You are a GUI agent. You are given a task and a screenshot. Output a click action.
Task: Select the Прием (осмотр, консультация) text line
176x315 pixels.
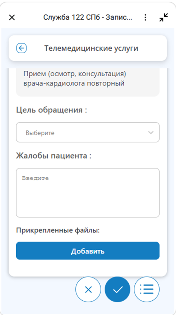[x=75, y=73]
